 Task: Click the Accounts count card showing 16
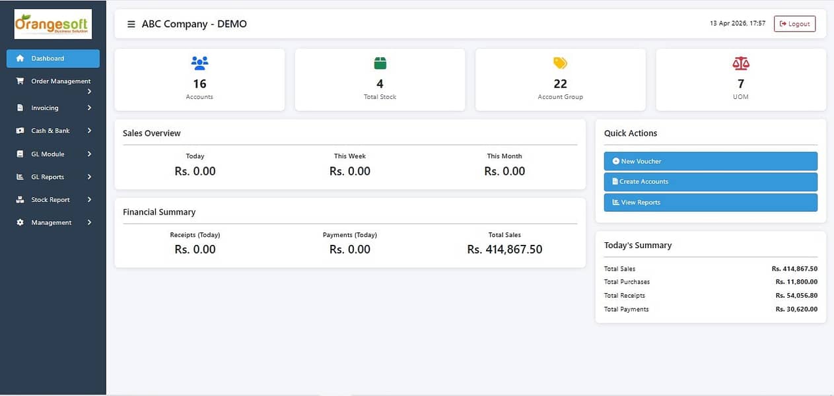coord(199,79)
